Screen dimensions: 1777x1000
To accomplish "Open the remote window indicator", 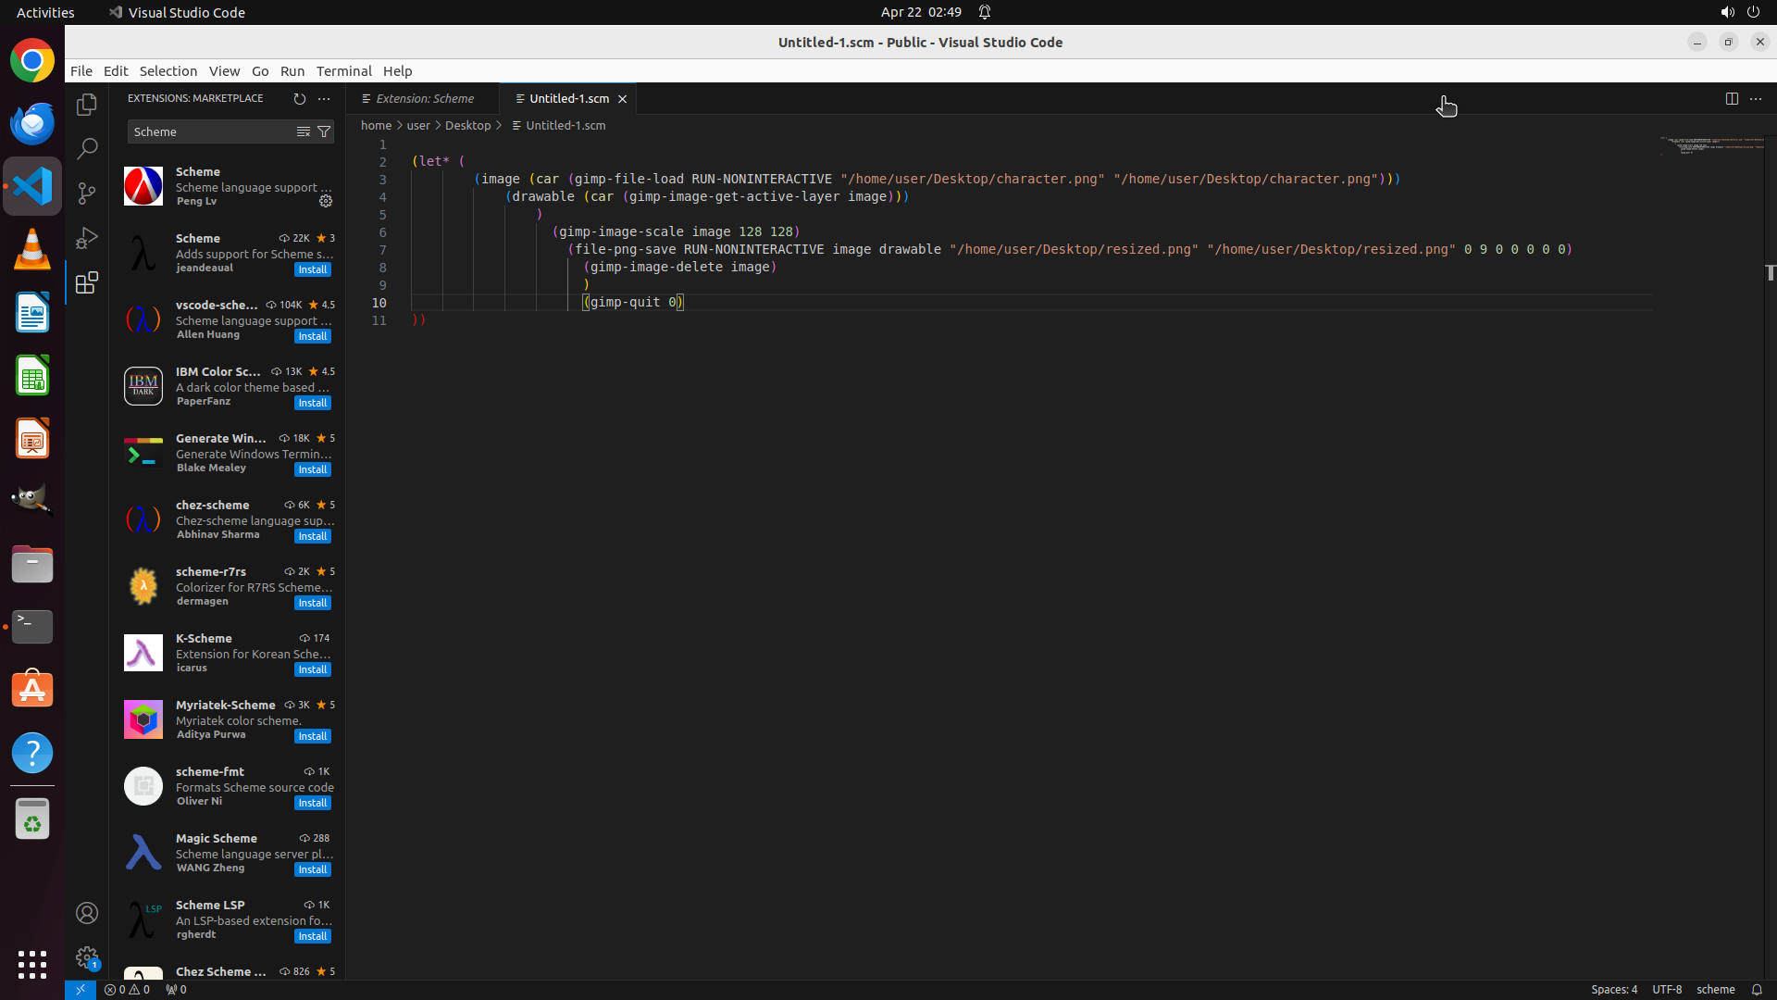I will pyautogui.click(x=80, y=989).
